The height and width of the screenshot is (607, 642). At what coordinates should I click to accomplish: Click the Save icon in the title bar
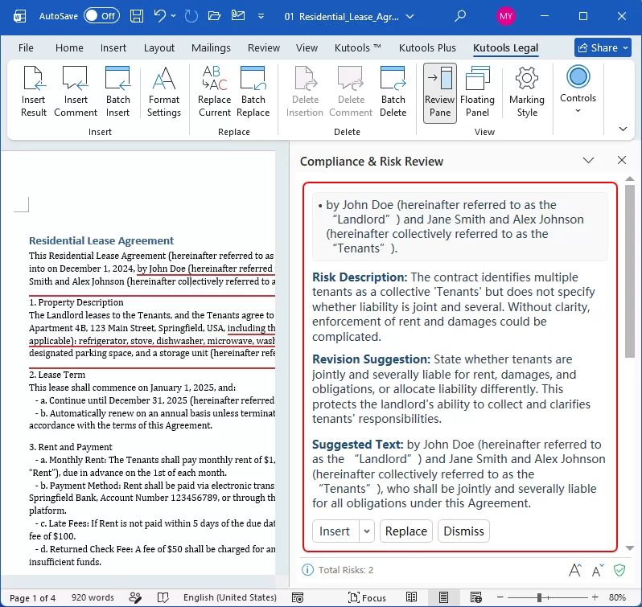[x=137, y=16]
